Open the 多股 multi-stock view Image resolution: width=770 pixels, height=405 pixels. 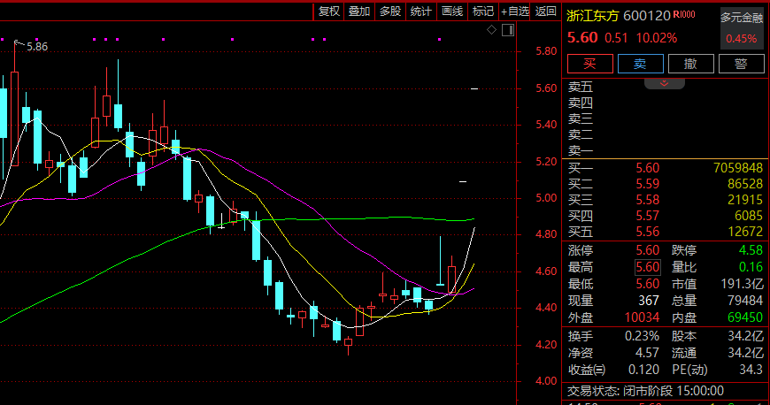pyautogui.click(x=390, y=11)
